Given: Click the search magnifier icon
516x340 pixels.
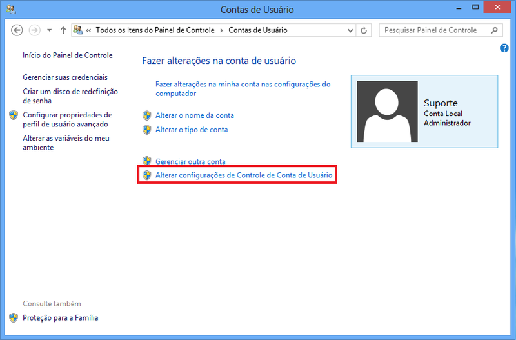Looking at the screenshot, I should click(495, 30).
